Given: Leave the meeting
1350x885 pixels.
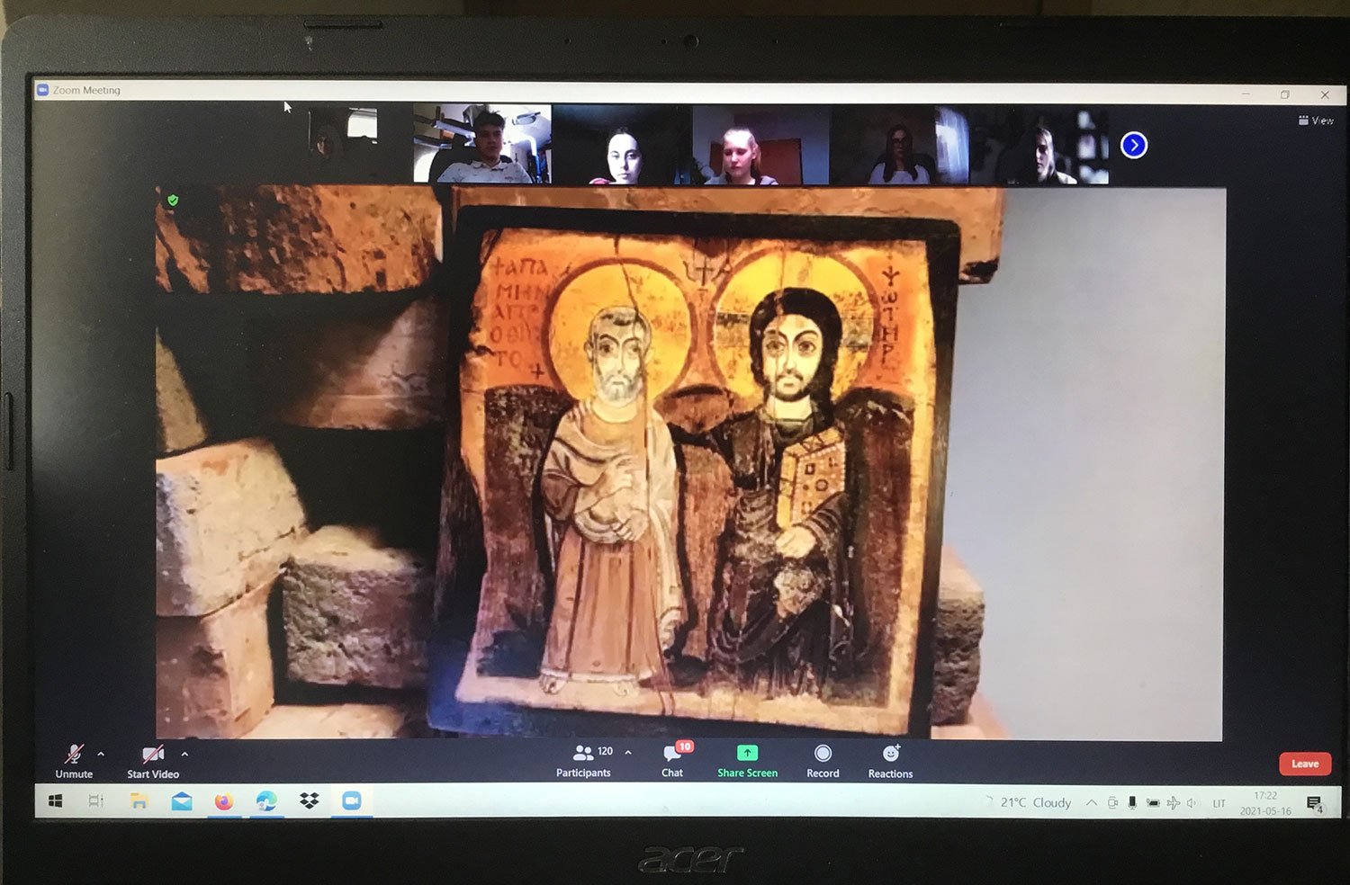Looking at the screenshot, I should 1305,764.
